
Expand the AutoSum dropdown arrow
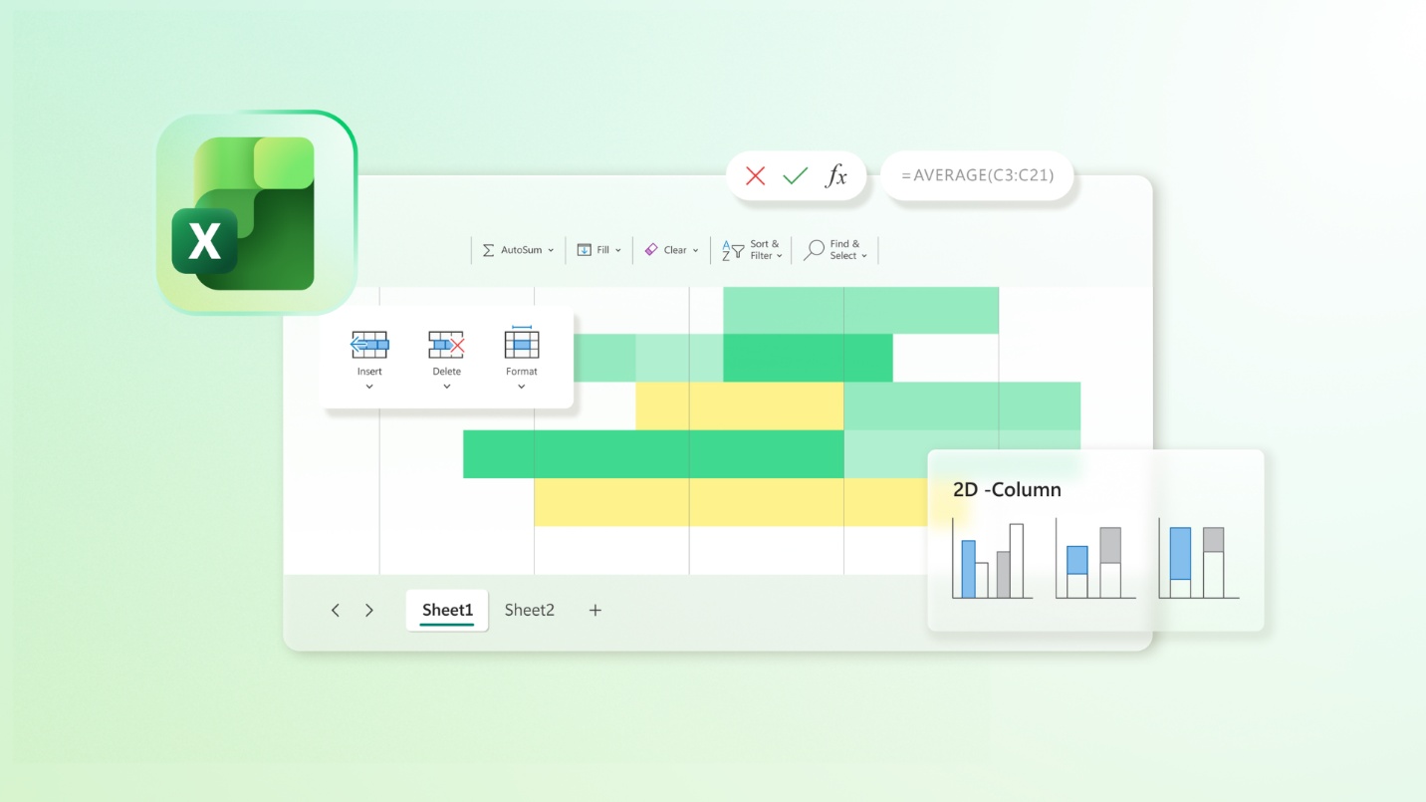[x=551, y=251]
